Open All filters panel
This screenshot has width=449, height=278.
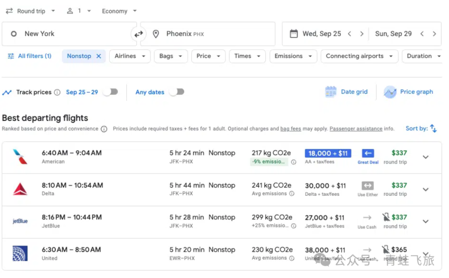(30, 56)
